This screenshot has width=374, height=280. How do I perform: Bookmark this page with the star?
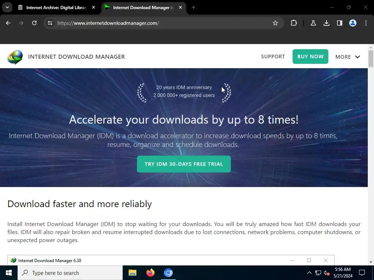(x=275, y=23)
